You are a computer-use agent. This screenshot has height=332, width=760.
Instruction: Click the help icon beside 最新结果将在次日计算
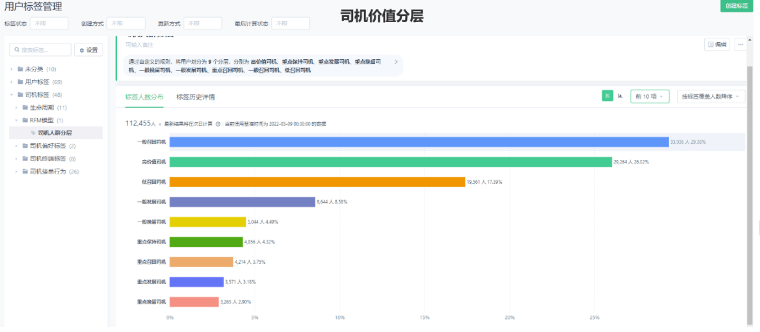(x=218, y=123)
